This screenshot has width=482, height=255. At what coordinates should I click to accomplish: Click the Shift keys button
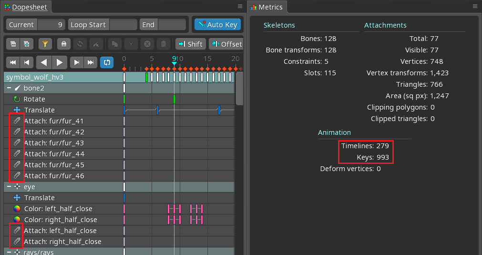click(190, 44)
